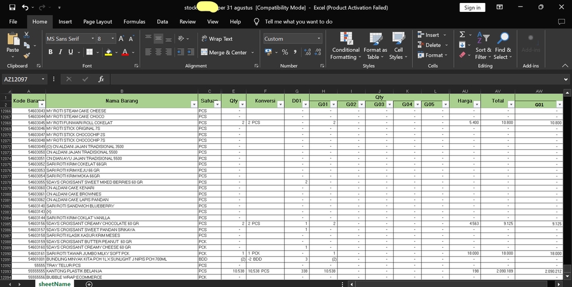Viewport: 572px width, 287px height.
Task: Open the fill color dropdown arrow
Action: pyautogui.click(x=116, y=52)
